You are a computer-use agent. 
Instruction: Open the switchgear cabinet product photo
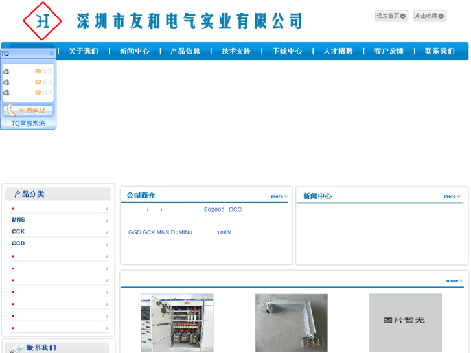tap(177, 323)
